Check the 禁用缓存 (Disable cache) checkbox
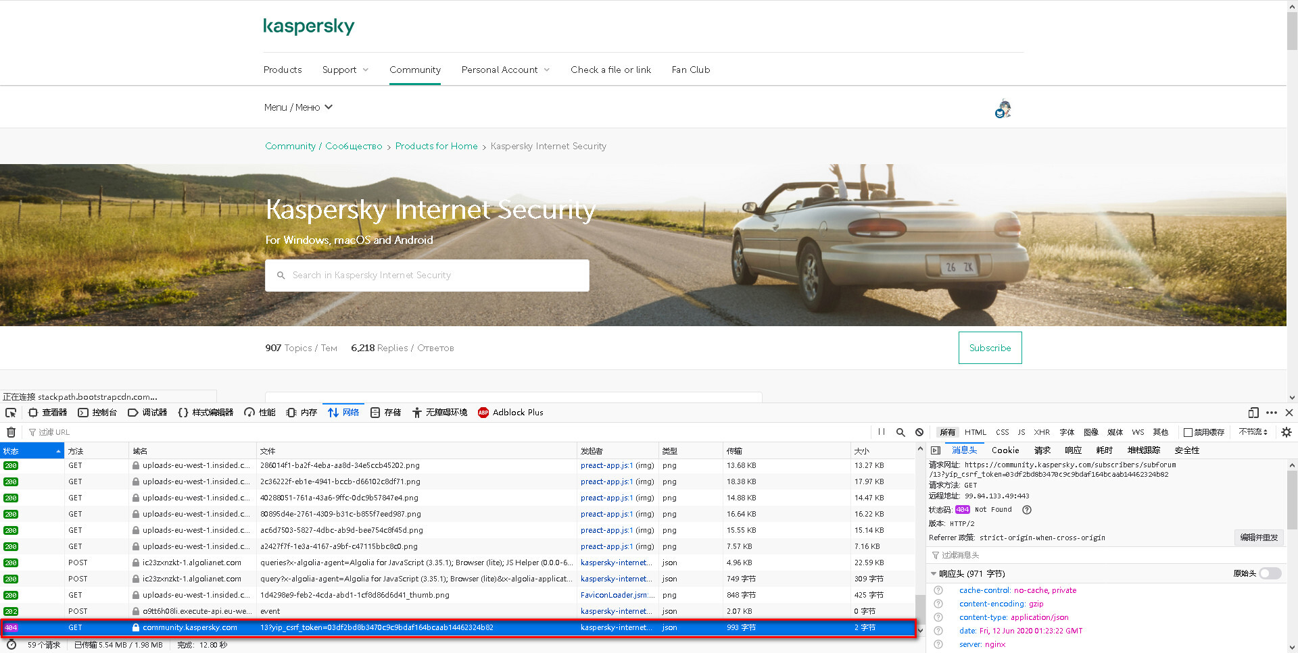Image resolution: width=1298 pixels, height=653 pixels. pos(1188,432)
